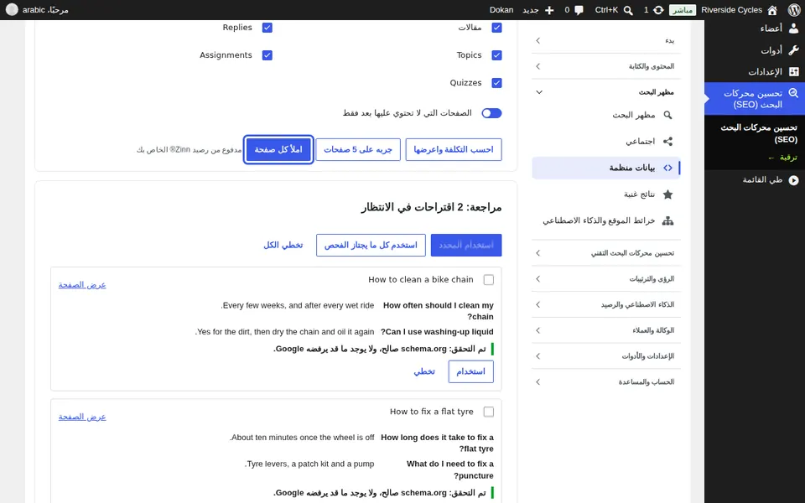
Task: Open the Dokan toolbar menu
Action: point(501,10)
